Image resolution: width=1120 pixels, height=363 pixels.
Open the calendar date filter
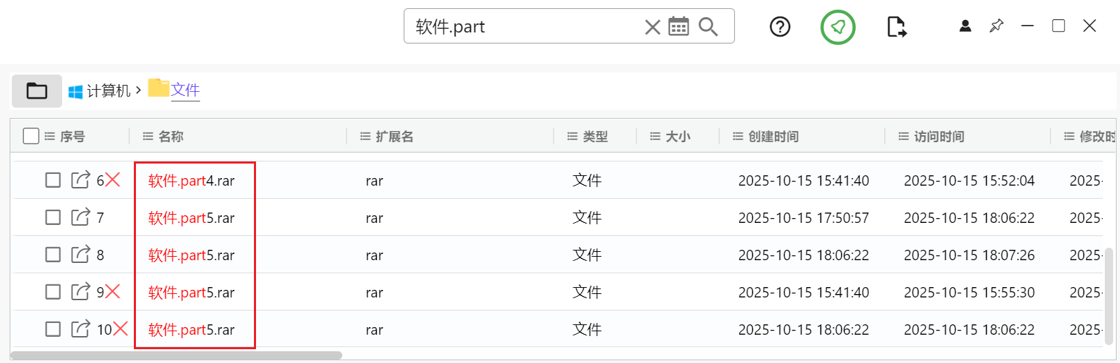click(x=679, y=27)
